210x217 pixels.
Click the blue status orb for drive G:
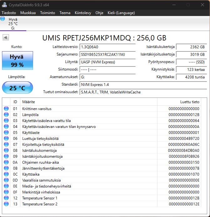pos(3,19)
